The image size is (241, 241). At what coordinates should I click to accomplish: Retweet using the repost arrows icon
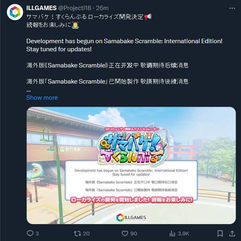(x=77, y=233)
